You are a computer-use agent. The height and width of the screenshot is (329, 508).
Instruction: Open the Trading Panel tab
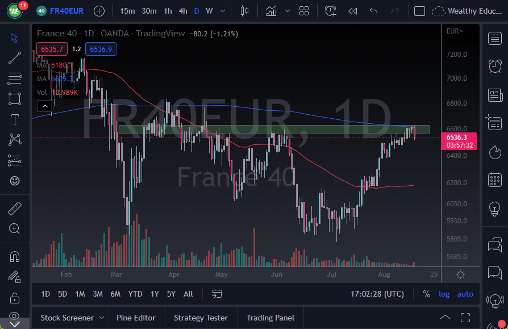[x=270, y=317]
